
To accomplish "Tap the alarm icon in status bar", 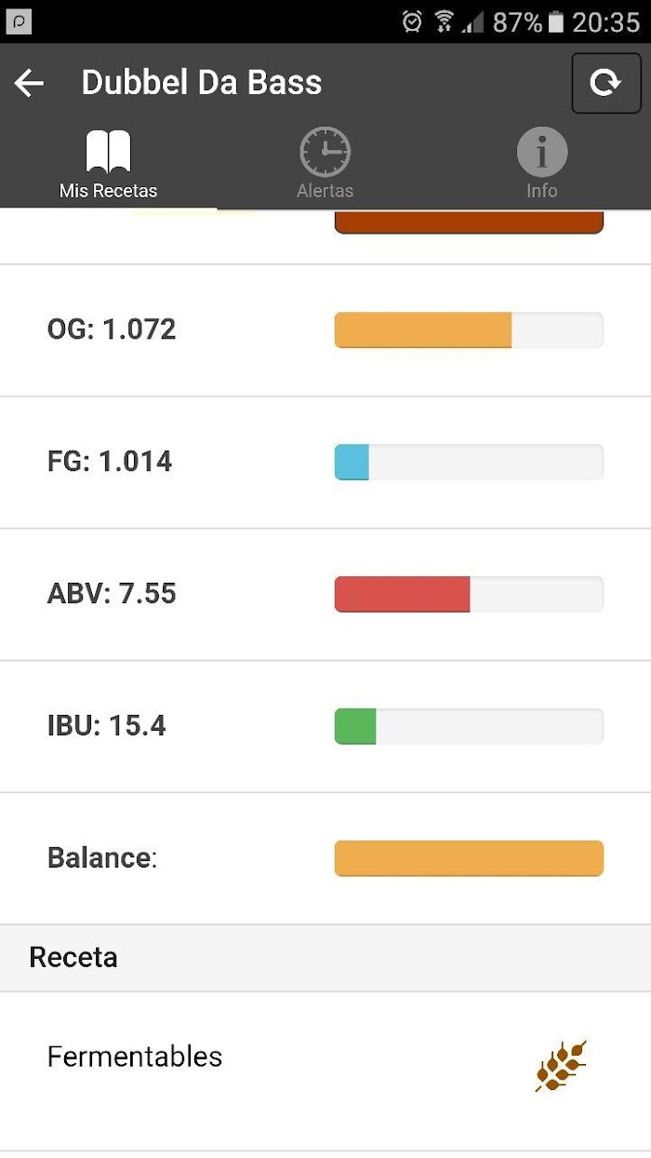I will click(412, 21).
